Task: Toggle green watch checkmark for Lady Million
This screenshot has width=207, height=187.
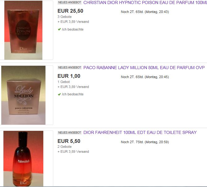Action: tap(59, 94)
